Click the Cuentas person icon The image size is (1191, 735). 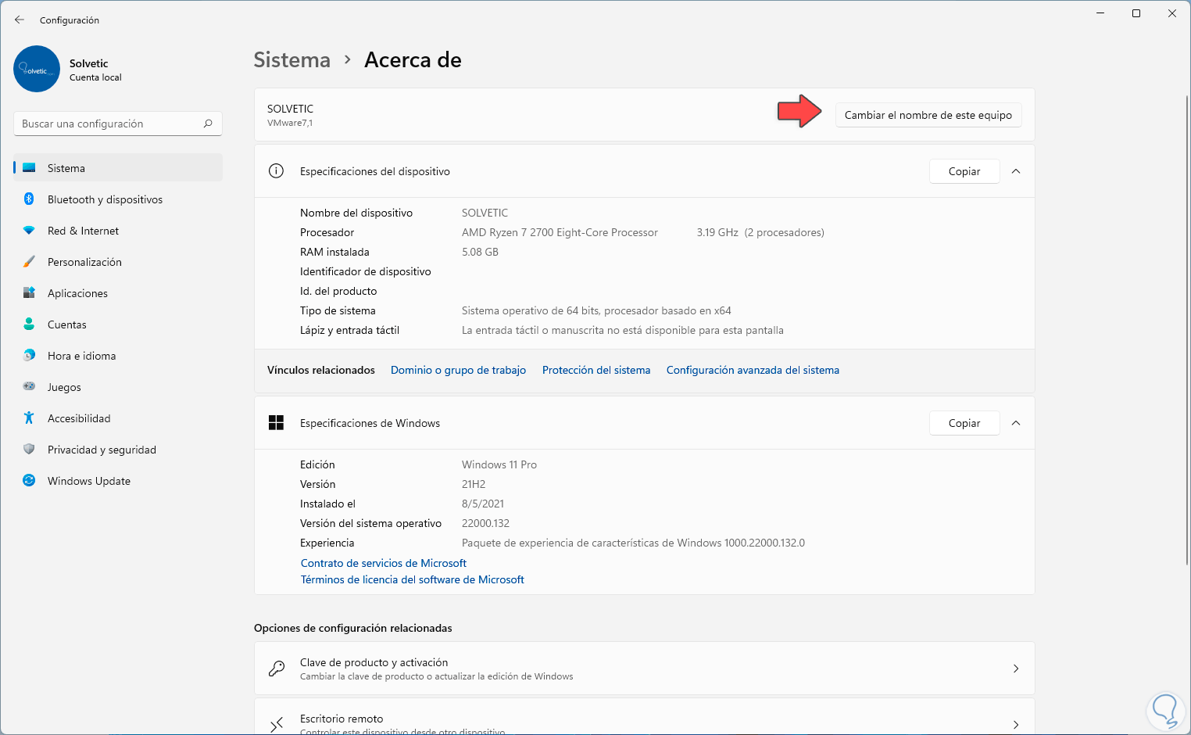click(29, 324)
